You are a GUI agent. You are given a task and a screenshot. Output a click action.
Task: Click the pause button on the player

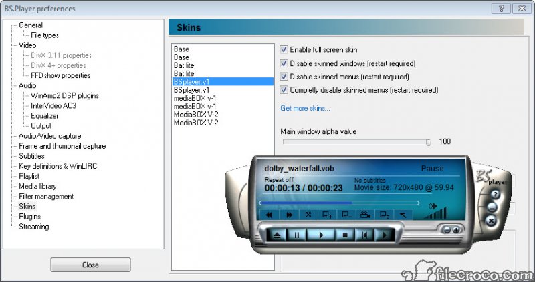(x=296, y=235)
